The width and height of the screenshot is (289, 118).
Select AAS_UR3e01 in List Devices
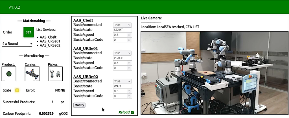point(50,41)
